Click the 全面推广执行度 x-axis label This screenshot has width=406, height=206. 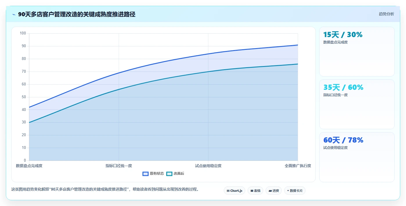(x=298, y=166)
